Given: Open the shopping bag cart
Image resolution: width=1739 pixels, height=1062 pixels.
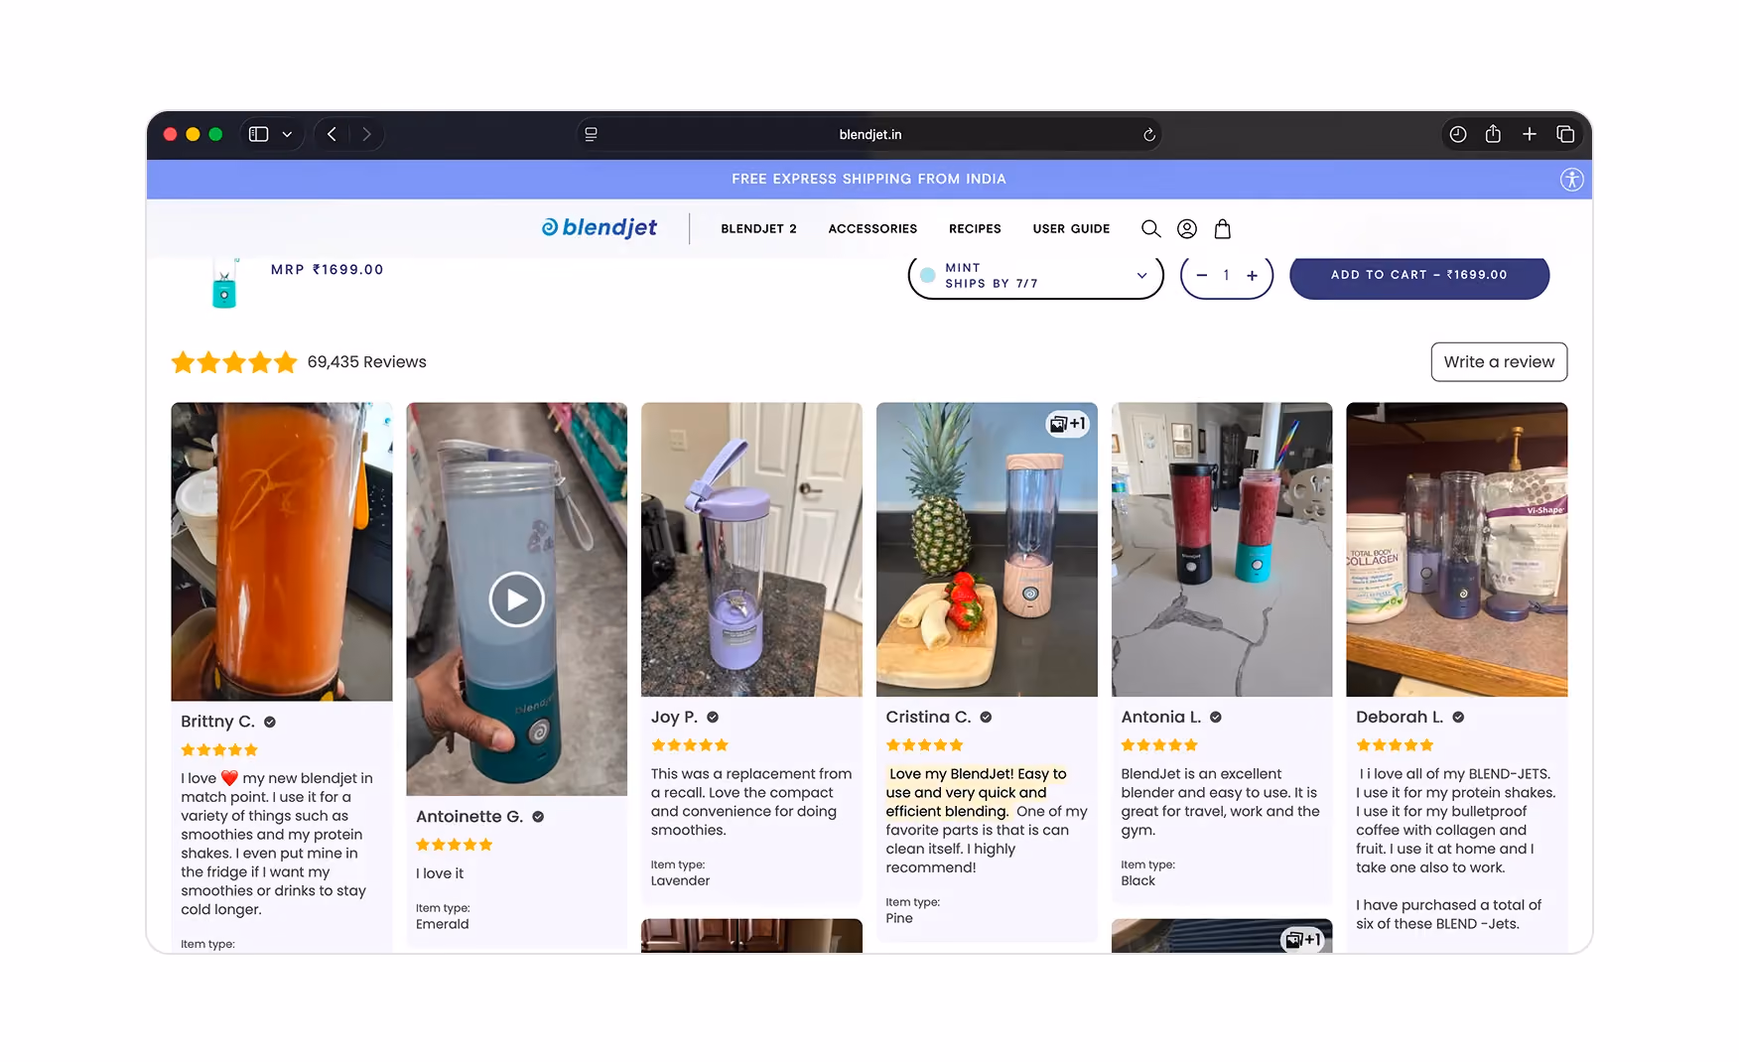Looking at the screenshot, I should (1223, 229).
